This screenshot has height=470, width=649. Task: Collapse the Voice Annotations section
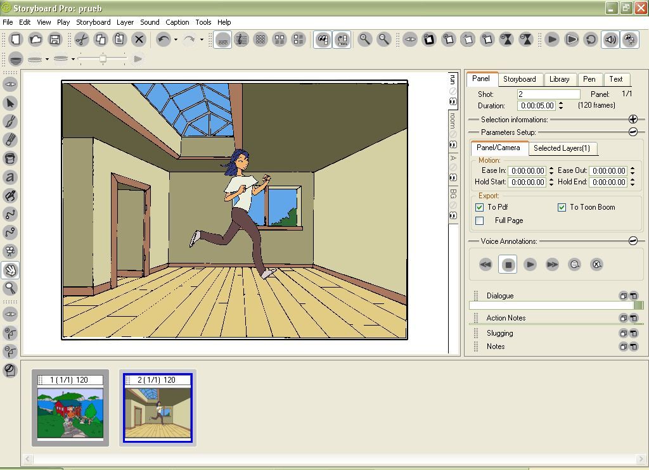point(633,241)
